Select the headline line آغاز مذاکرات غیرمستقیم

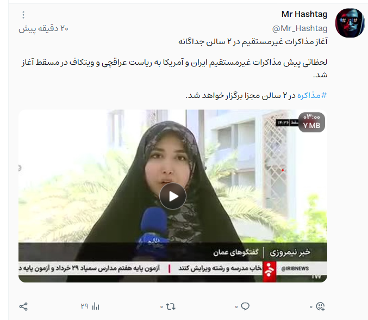pyautogui.click(x=253, y=41)
